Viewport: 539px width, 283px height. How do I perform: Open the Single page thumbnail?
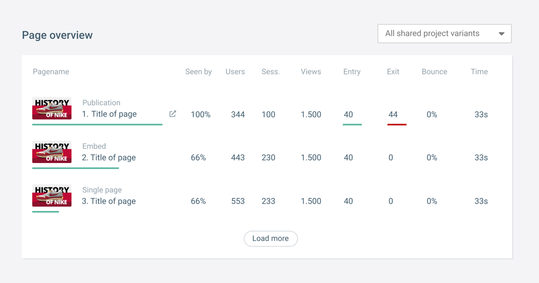coord(52,195)
